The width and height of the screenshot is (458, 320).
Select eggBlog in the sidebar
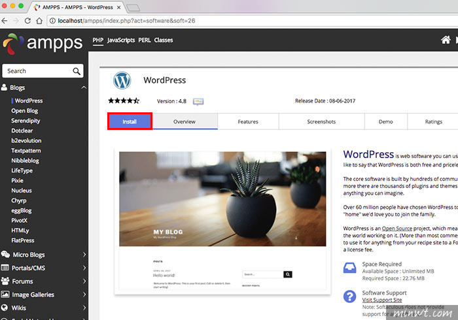coord(22,210)
